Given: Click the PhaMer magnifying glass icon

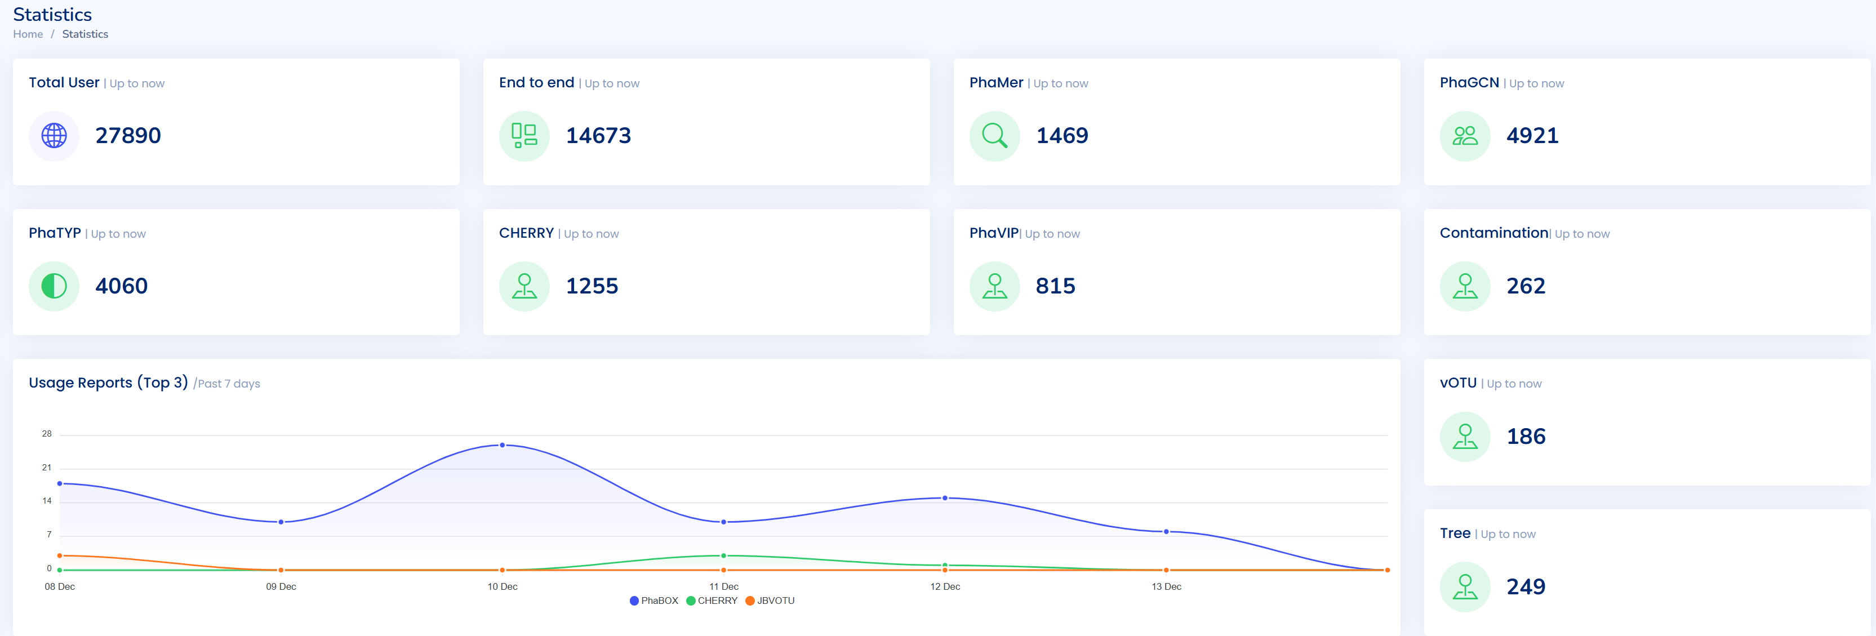Looking at the screenshot, I should 994,136.
